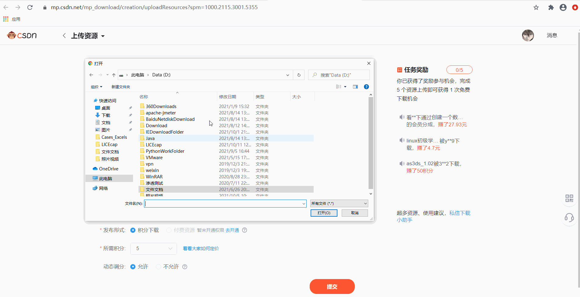The image size is (580, 297).
Task: Open 消息 in the header
Action: (552, 35)
